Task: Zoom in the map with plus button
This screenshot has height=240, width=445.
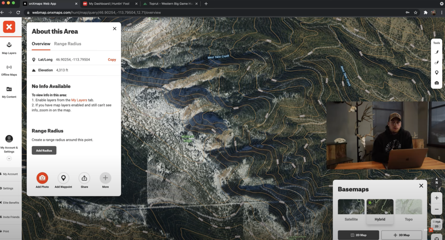Action: (436, 198)
